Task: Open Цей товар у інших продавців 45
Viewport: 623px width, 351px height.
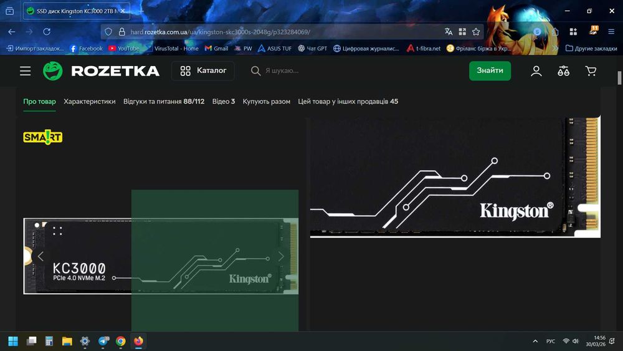Action: tap(348, 102)
